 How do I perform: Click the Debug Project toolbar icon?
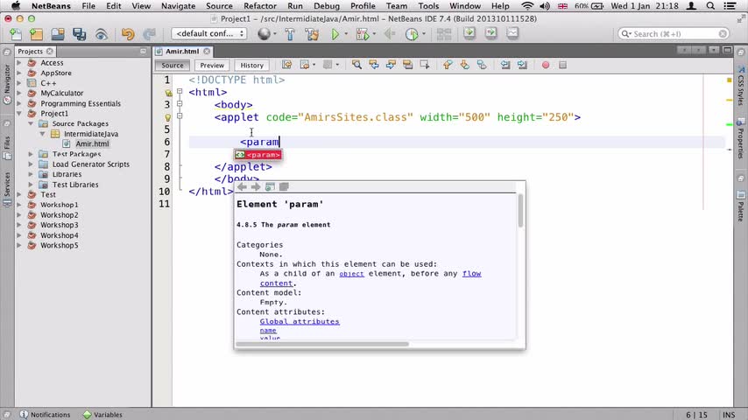coord(363,34)
